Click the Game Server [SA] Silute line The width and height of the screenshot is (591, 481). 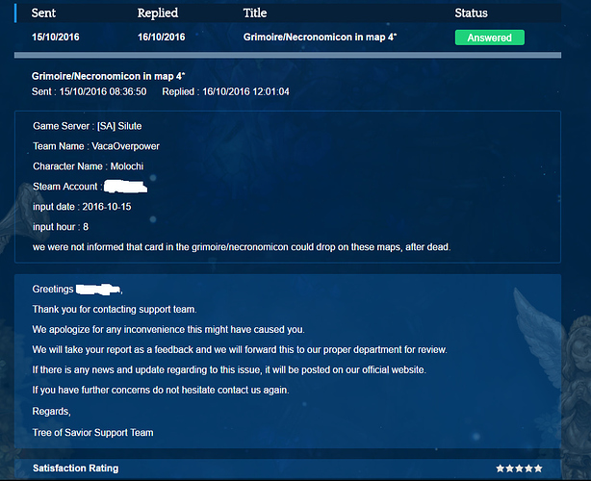click(x=88, y=126)
